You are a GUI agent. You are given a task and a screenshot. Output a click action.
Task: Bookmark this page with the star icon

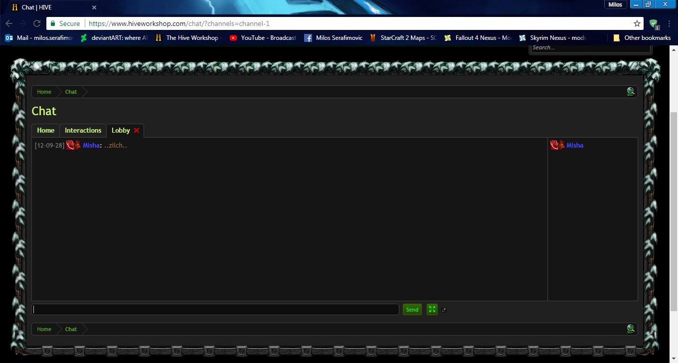pos(637,23)
